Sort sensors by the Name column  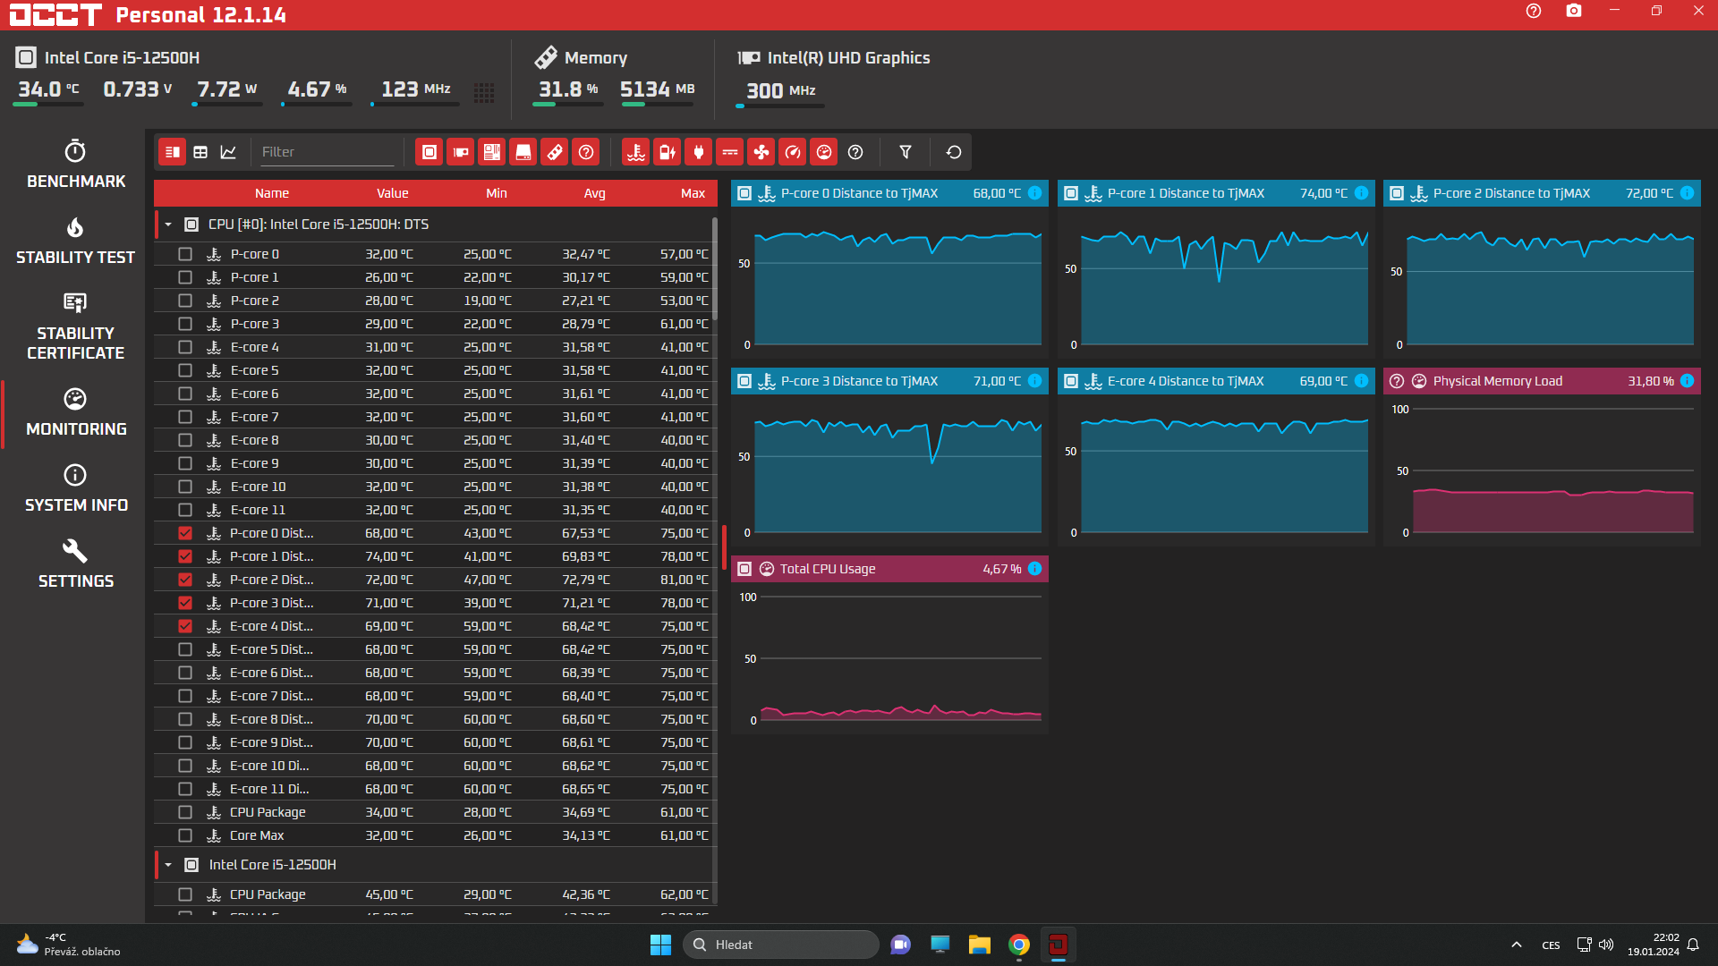click(x=272, y=193)
